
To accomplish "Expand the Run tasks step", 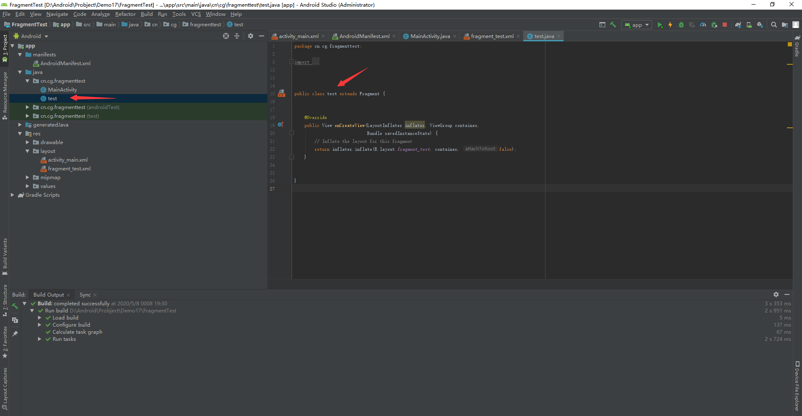I will 40,339.
